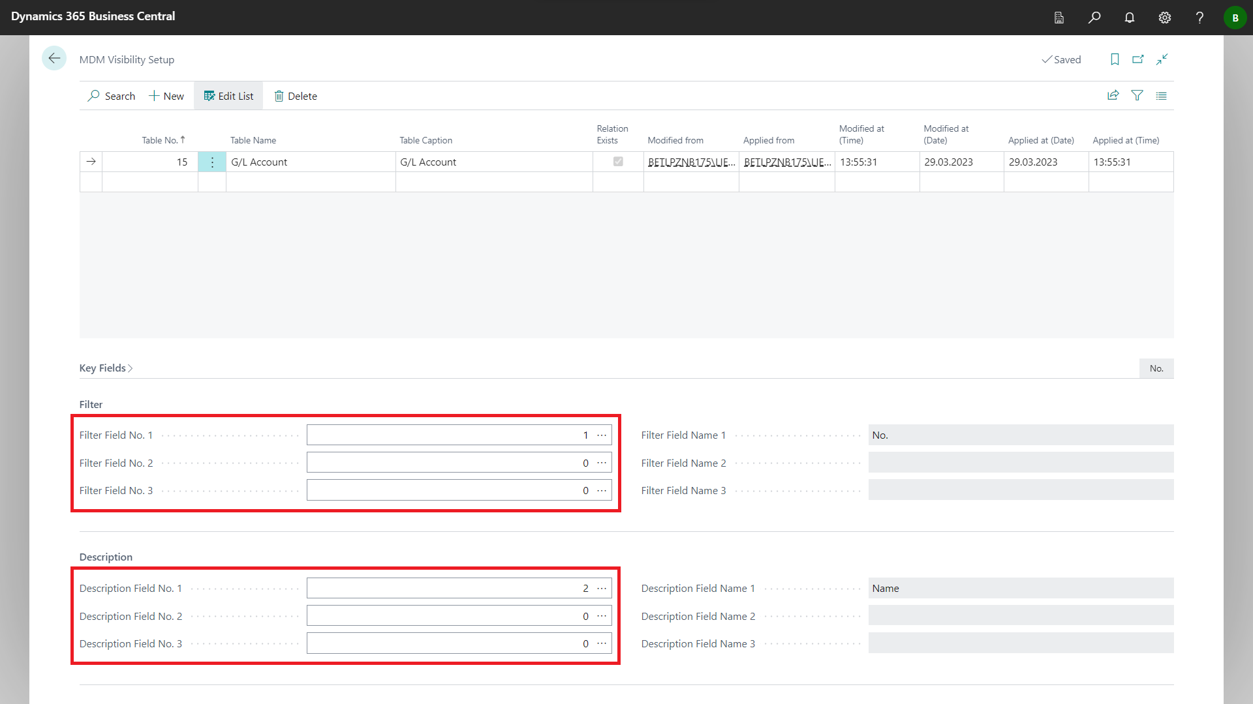This screenshot has height=704, width=1253.
Task: Open this page in a new window
Action: [1138, 59]
